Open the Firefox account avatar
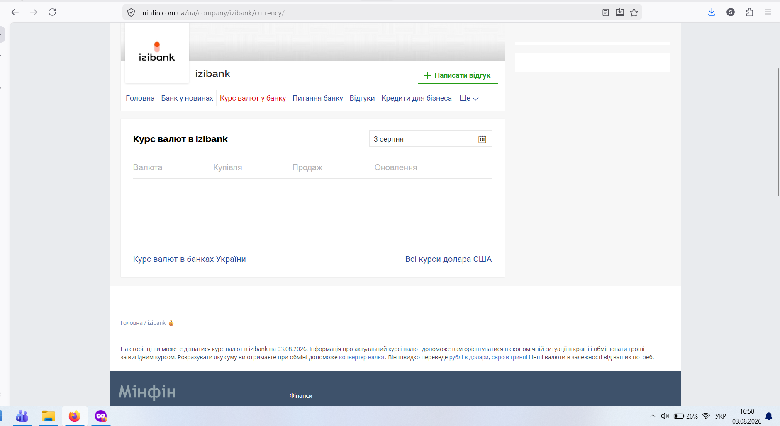This screenshot has width=780, height=426. click(x=731, y=12)
